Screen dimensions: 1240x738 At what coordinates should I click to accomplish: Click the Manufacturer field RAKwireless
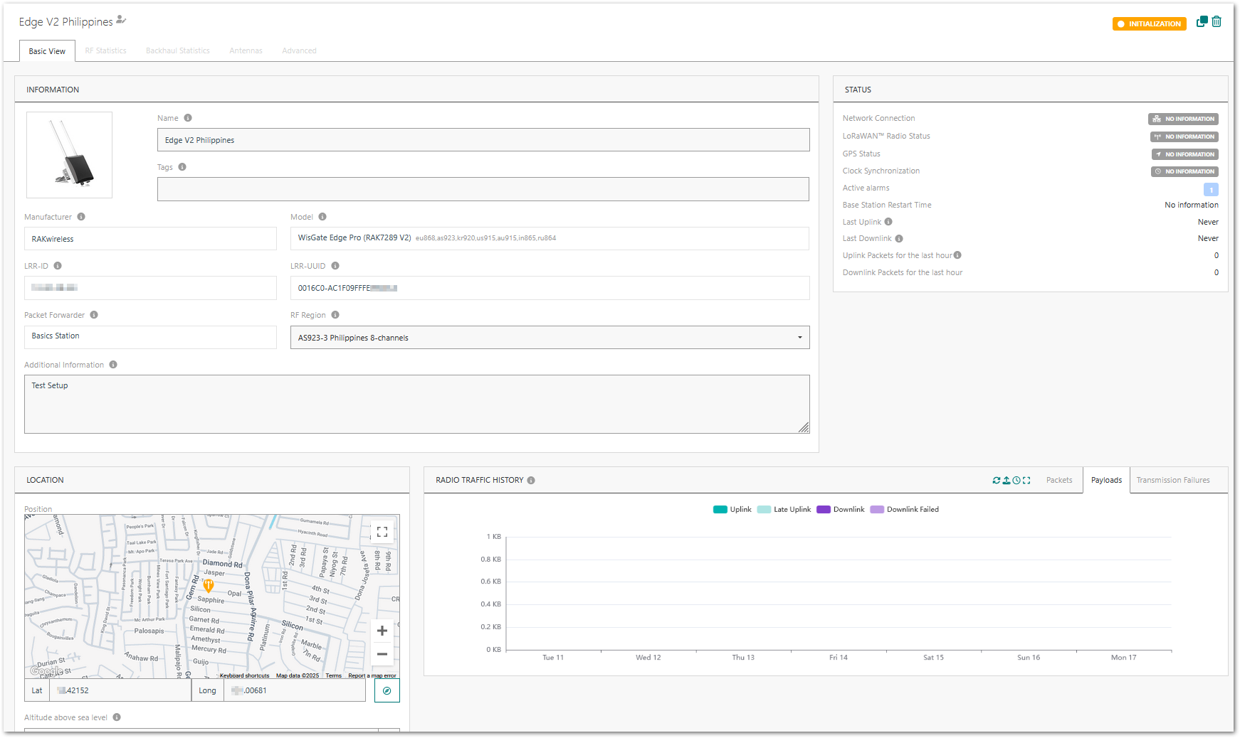point(150,239)
